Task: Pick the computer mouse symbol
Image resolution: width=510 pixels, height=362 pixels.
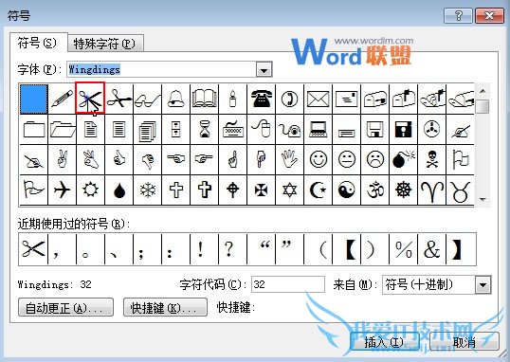Action: point(262,130)
